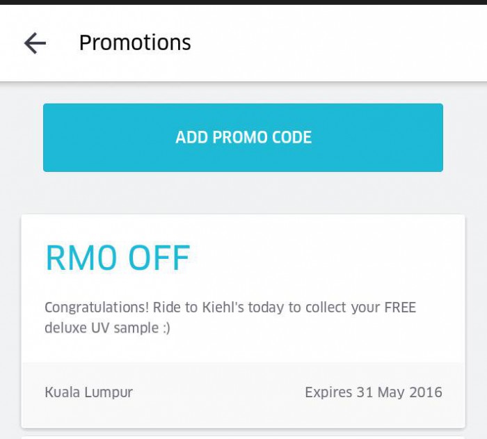Select the Promotions page title
The height and width of the screenshot is (439, 487).
(135, 42)
